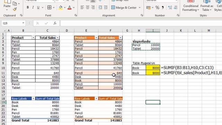222x125 pixels.
Task: Activate the Format Painter brush icon
Action: [x=15, y=9]
